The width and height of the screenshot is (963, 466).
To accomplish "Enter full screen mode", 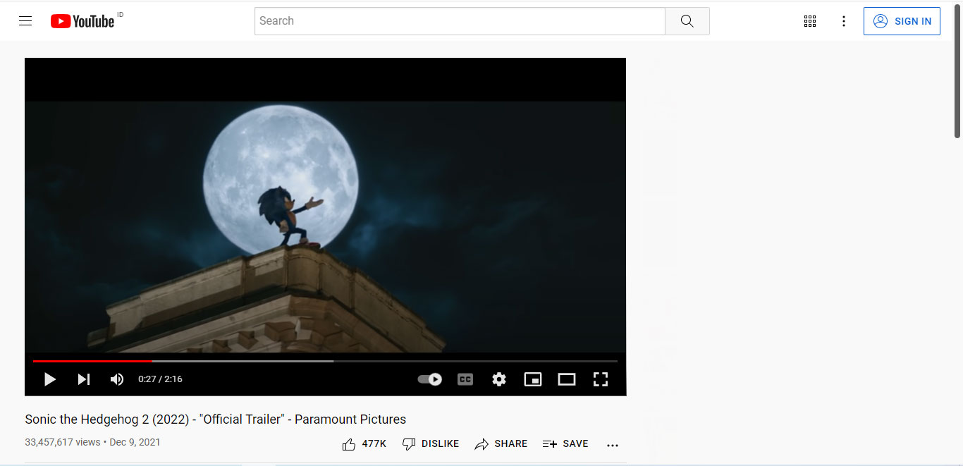I will (601, 379).
